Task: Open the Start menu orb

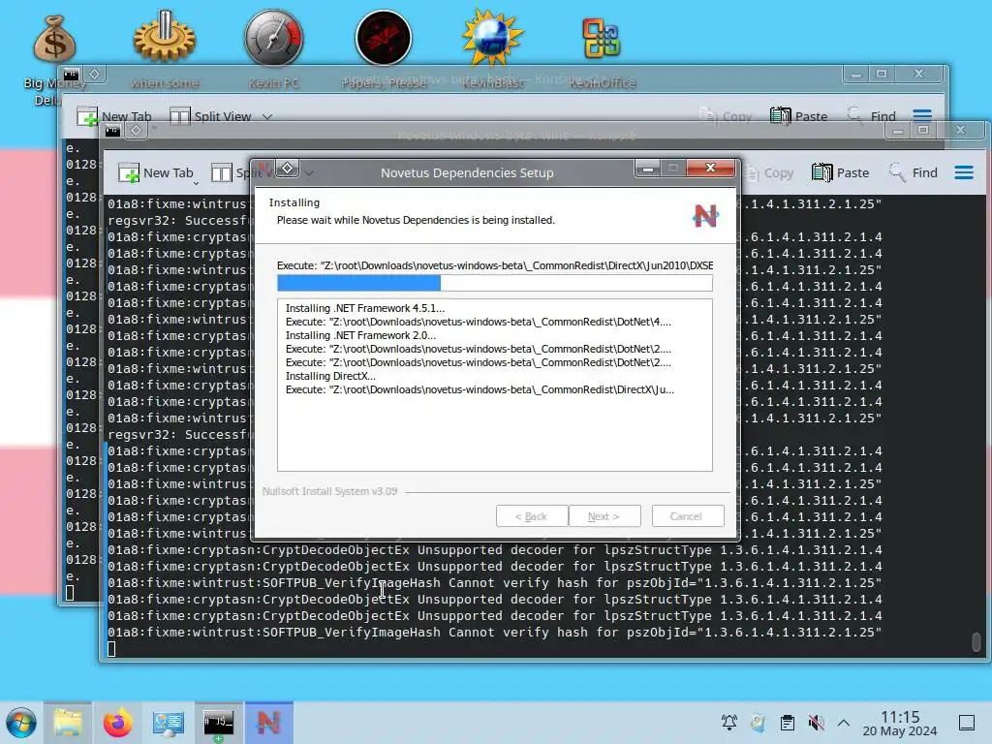Action: coord(21,723)
